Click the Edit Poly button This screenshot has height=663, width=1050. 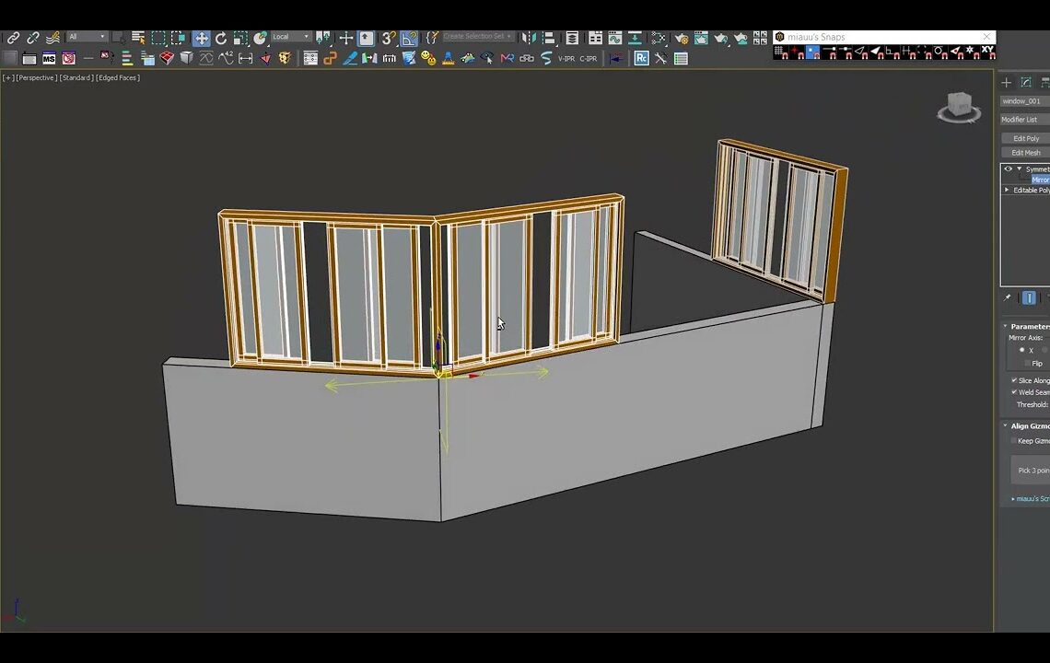click(1025, 138)
